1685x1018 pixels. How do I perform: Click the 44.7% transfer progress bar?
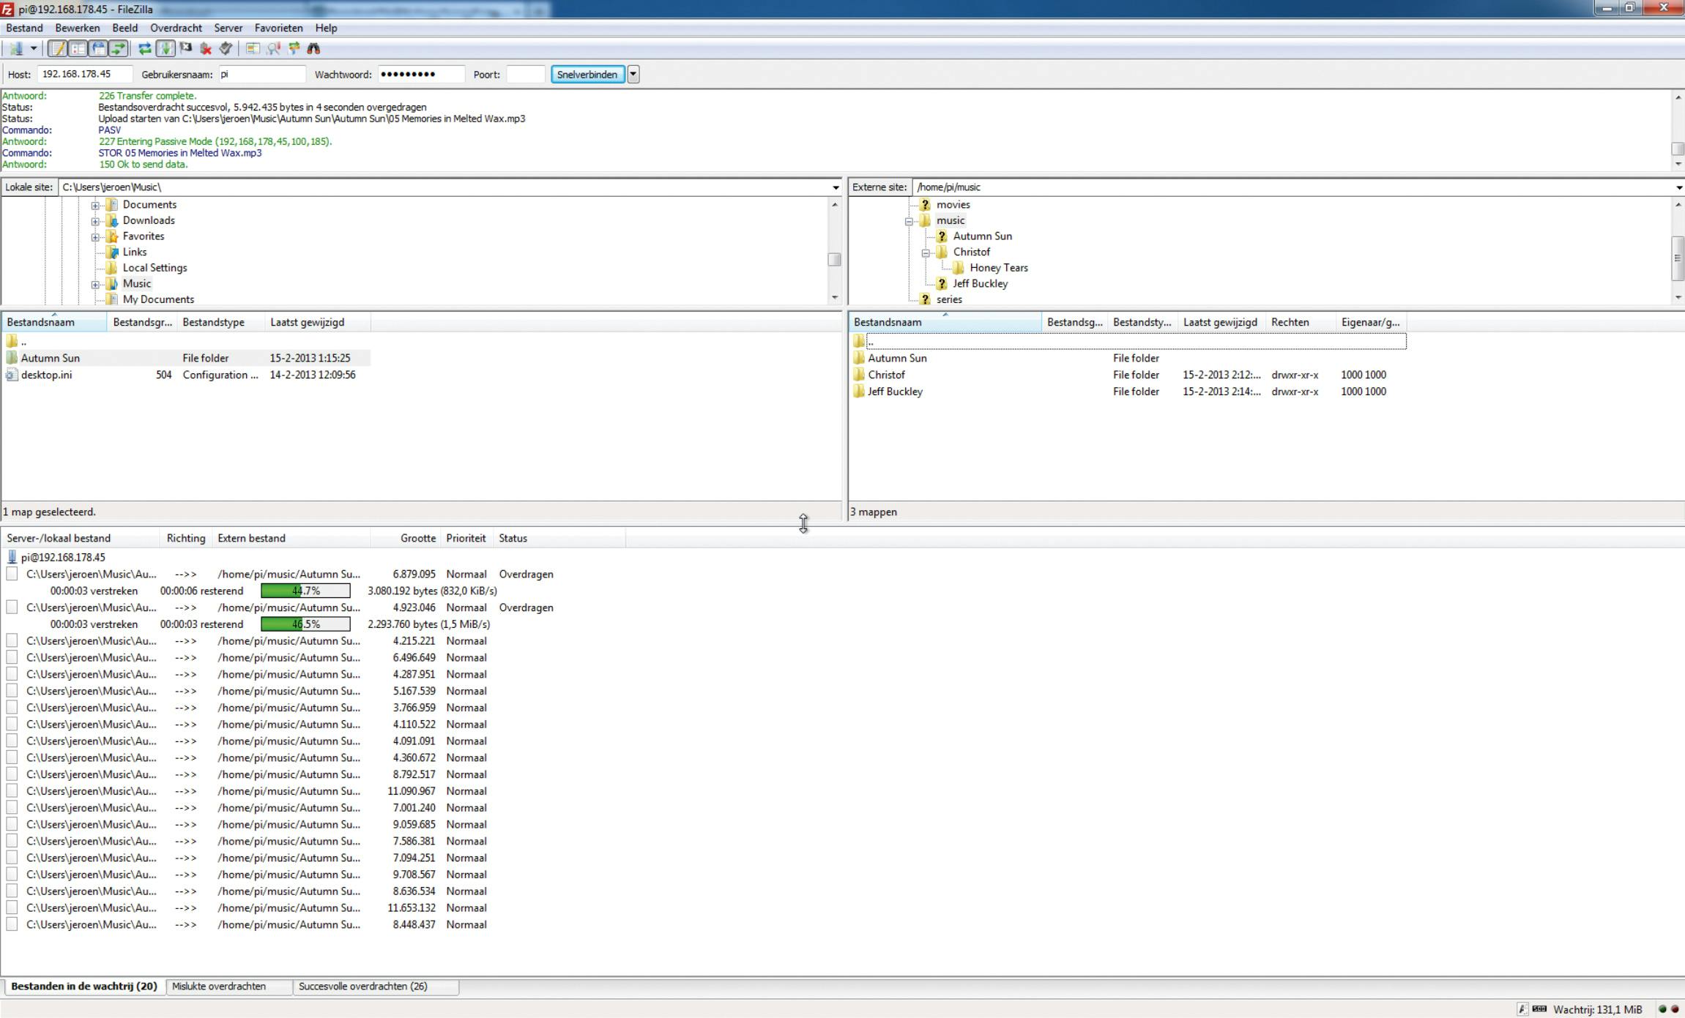pos(305,591)
